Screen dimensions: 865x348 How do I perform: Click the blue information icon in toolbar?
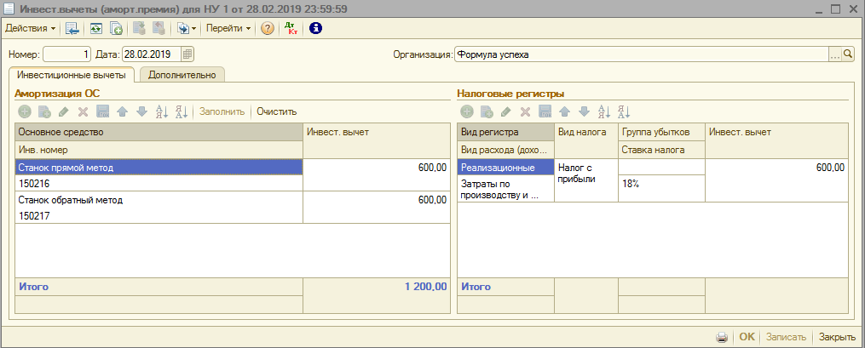pos(315,28)
